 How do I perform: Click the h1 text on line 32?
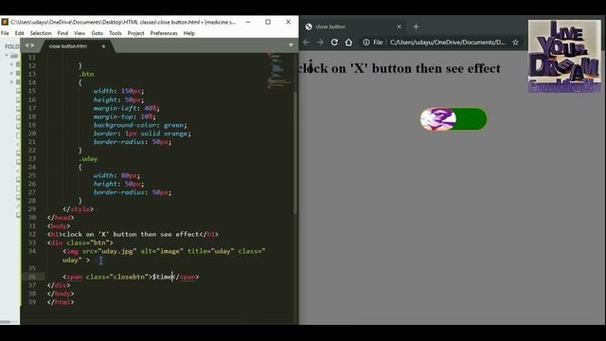point(131,234)
